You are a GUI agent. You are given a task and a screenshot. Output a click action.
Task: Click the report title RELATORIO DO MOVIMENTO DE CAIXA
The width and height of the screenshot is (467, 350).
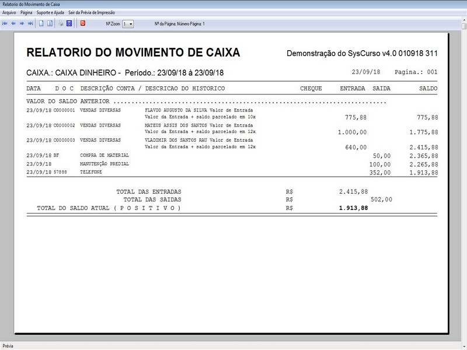point(133,52)
